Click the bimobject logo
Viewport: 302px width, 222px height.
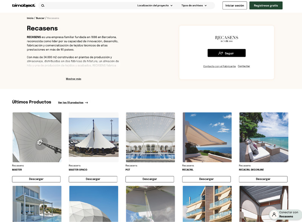coord(24,5)
